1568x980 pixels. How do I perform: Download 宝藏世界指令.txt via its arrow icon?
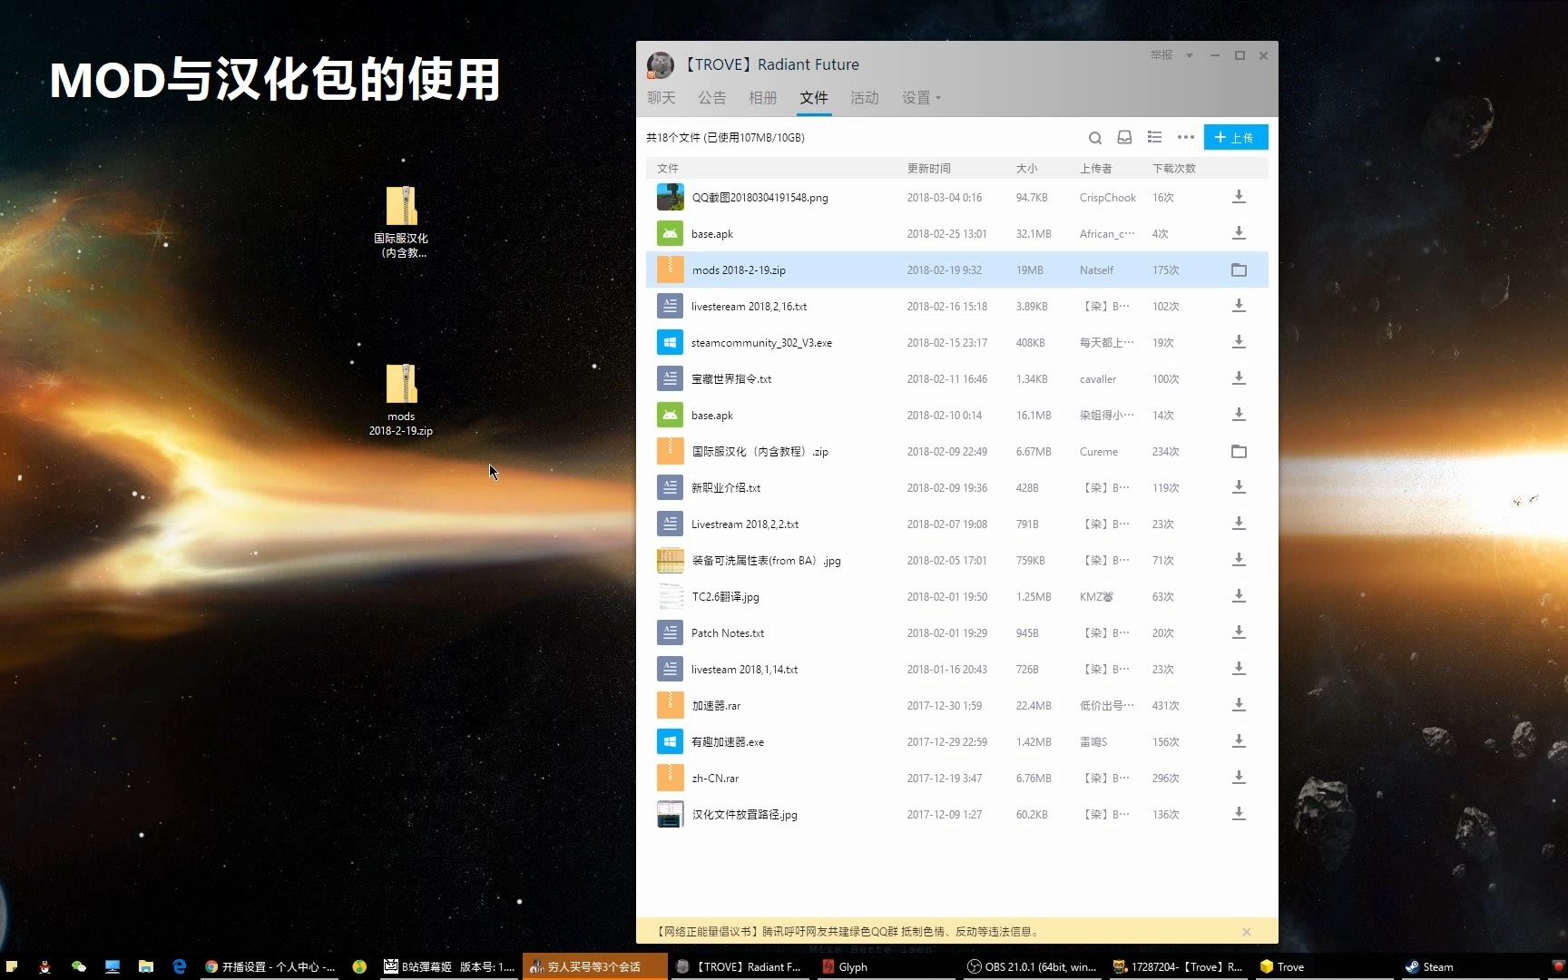1239,378
